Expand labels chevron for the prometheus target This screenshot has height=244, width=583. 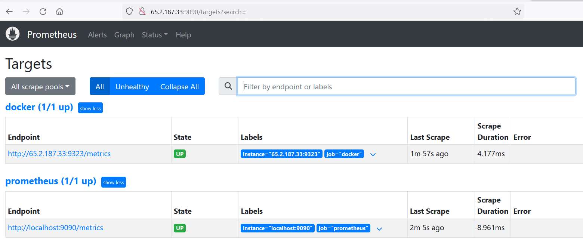[x=379, y=228]
